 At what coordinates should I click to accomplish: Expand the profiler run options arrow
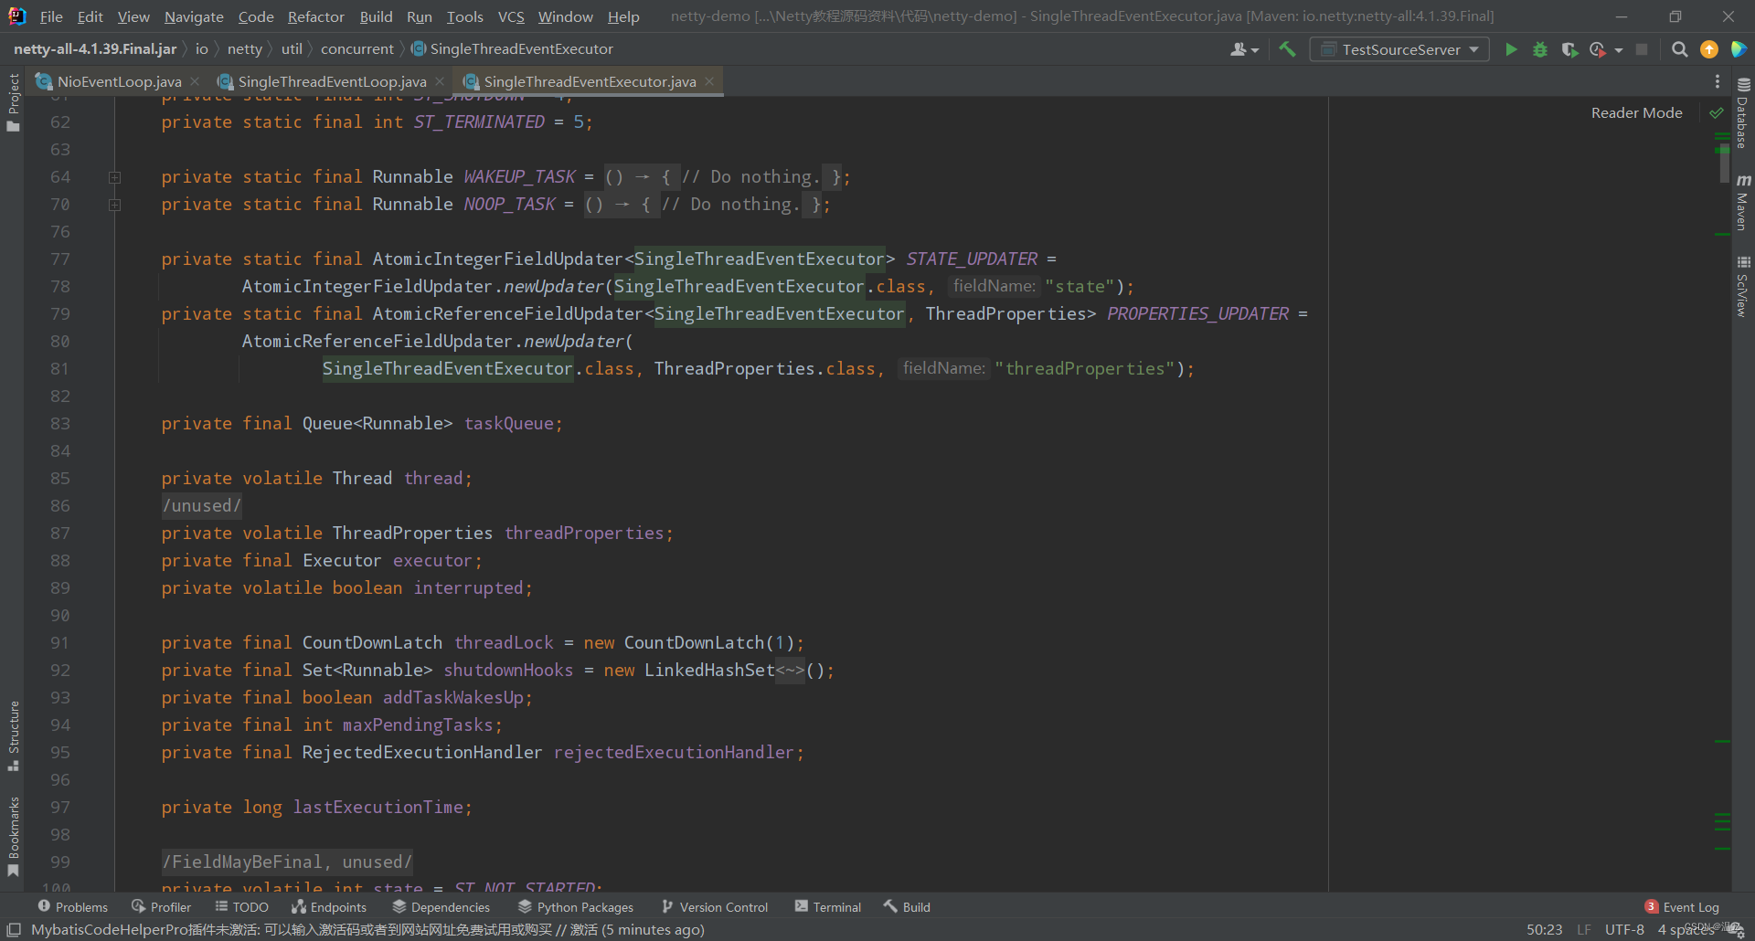(x=1619, y=50)
